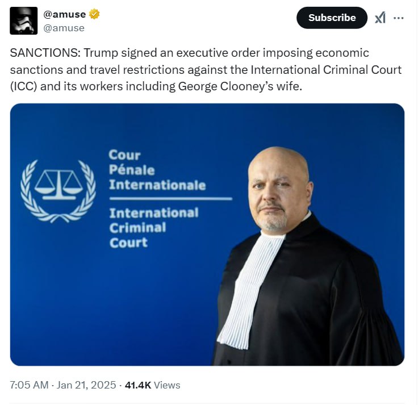View the 41.4K Views count
The width and height of the screenshot is (418, 405).
[x=153, y=385]
